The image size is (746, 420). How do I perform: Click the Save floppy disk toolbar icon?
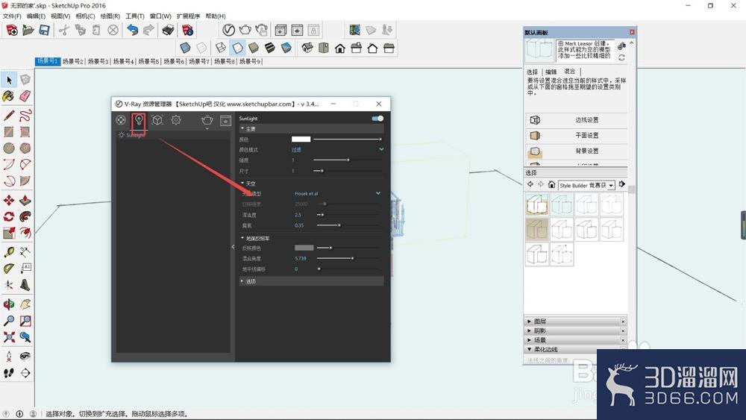44,31
